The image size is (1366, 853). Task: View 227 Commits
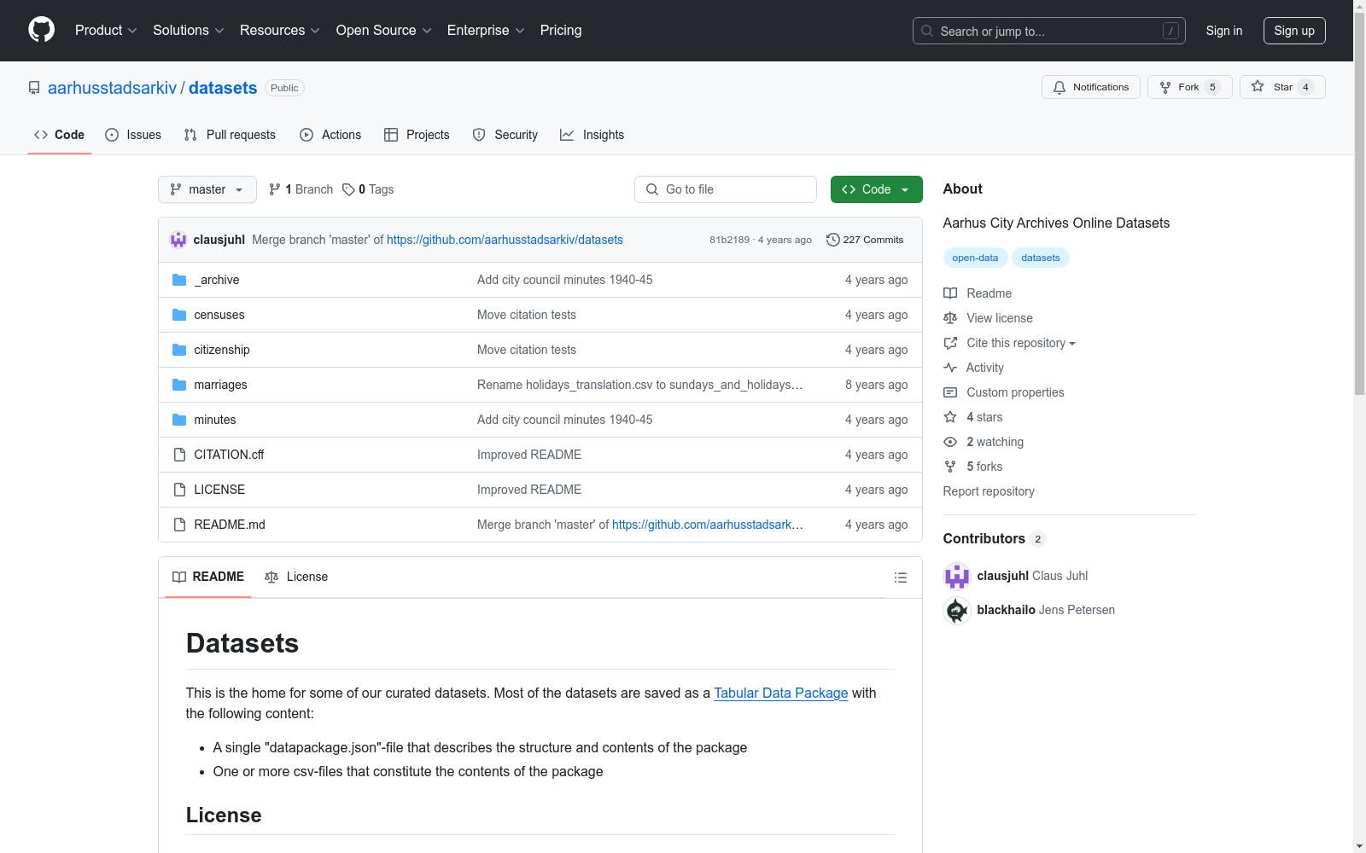865,240
